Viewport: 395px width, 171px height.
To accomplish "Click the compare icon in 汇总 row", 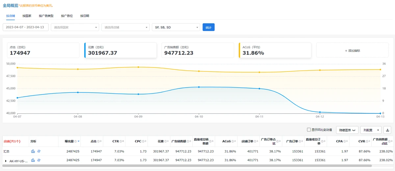I will [39, 151].
